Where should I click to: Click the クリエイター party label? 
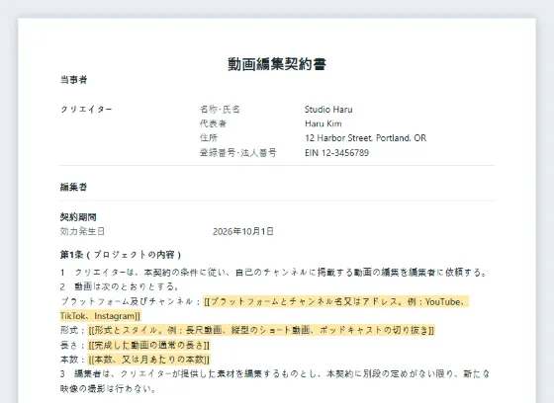tap(87, 110)
